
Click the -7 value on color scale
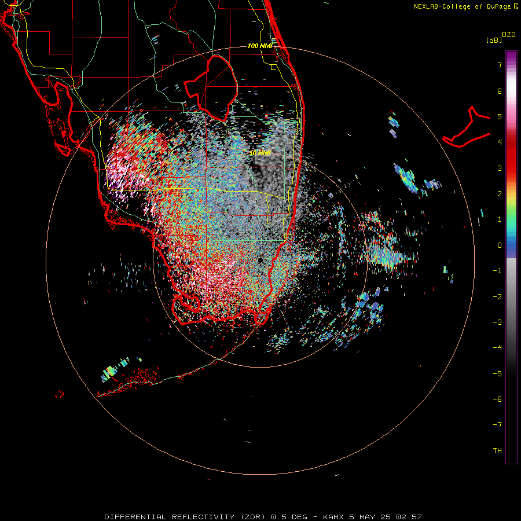(x=497, y=425)
